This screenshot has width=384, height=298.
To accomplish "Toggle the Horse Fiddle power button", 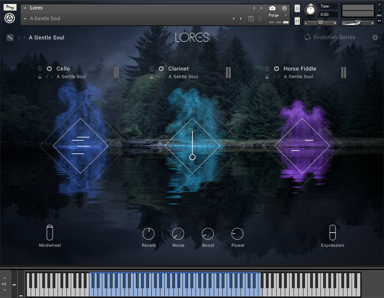I will [276, 69].
